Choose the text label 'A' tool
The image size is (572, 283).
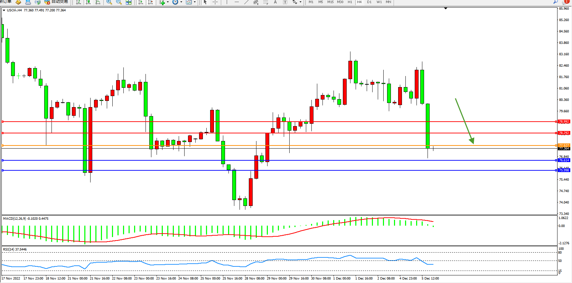275,2
